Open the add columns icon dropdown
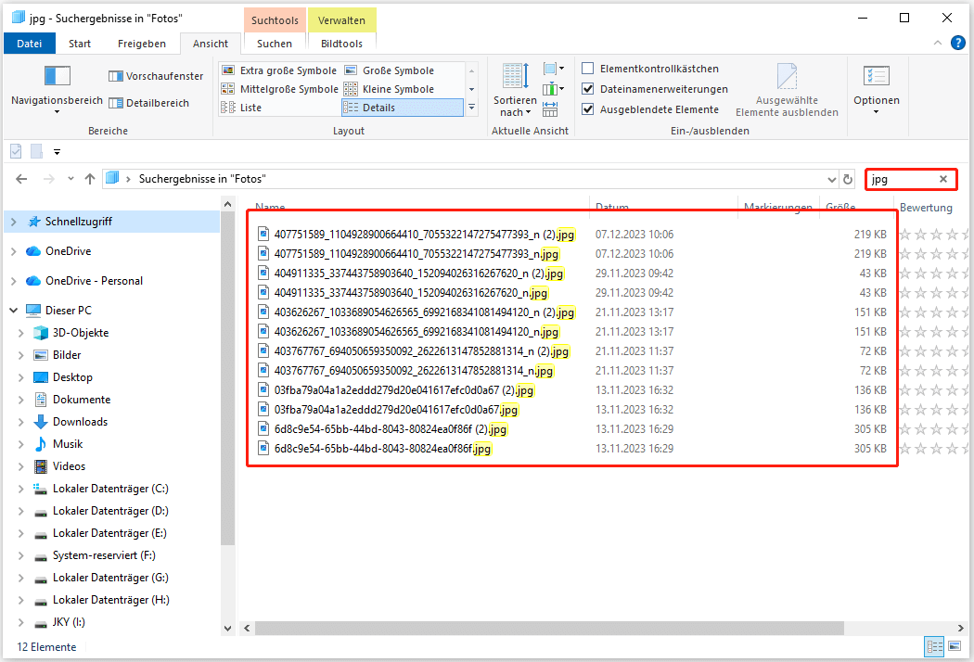Screen dimensions: 974x662 [x=554, y=89]
